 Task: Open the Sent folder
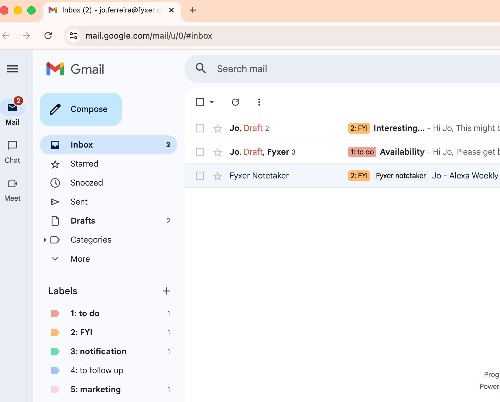pos(109,202)
